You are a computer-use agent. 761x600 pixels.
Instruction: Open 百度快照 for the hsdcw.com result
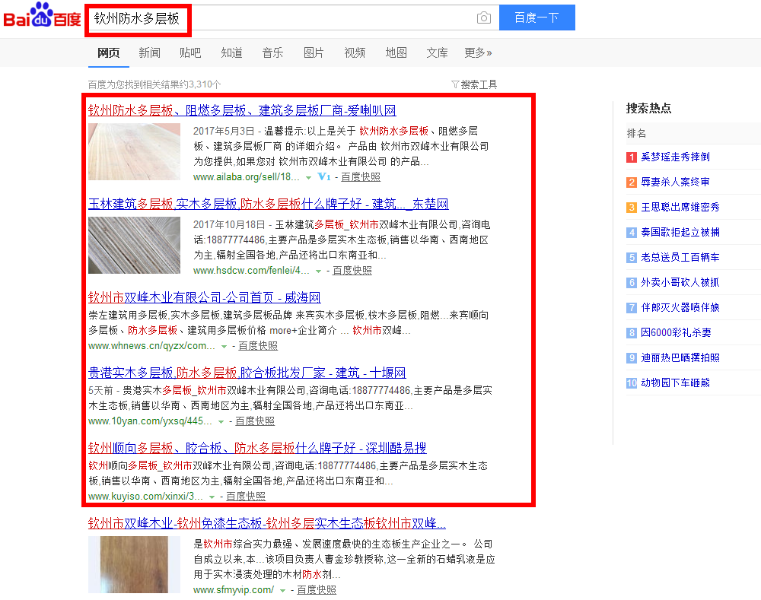(x=352, y=271)
